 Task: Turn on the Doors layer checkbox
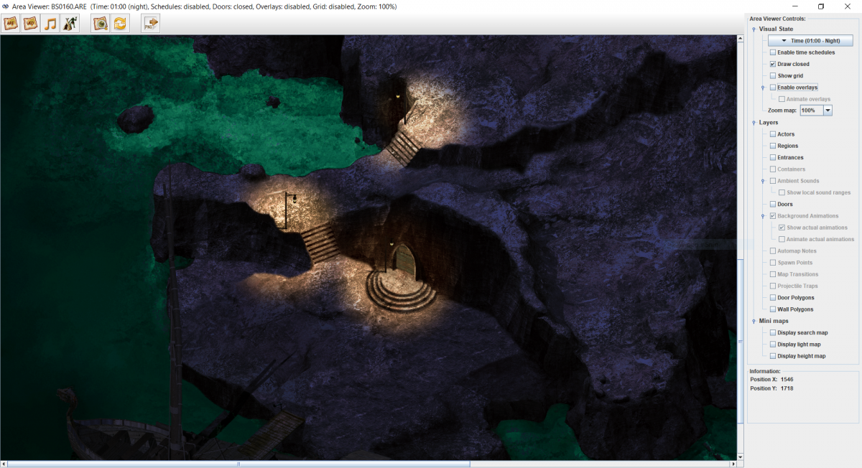coord(773,204)
